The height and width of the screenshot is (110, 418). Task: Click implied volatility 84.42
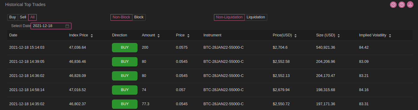click(364, 47)
